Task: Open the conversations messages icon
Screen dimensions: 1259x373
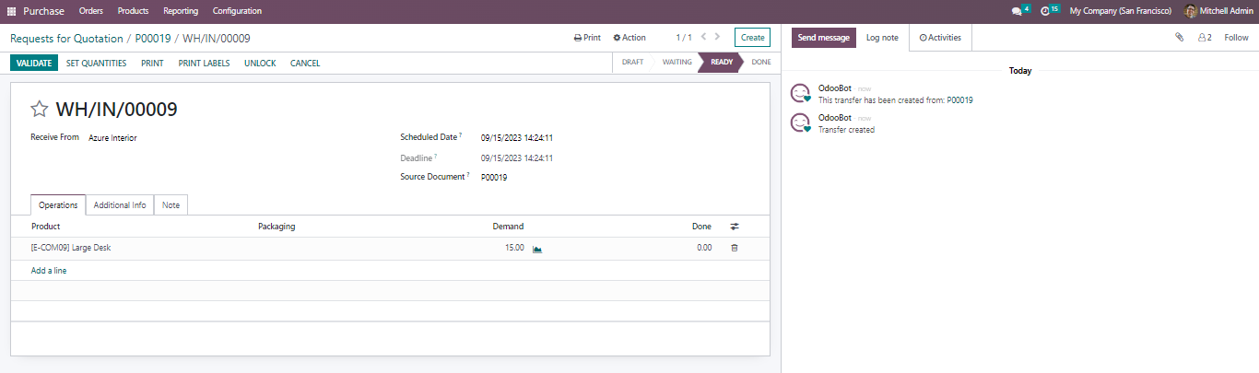Action: (x=1017, y=11)
